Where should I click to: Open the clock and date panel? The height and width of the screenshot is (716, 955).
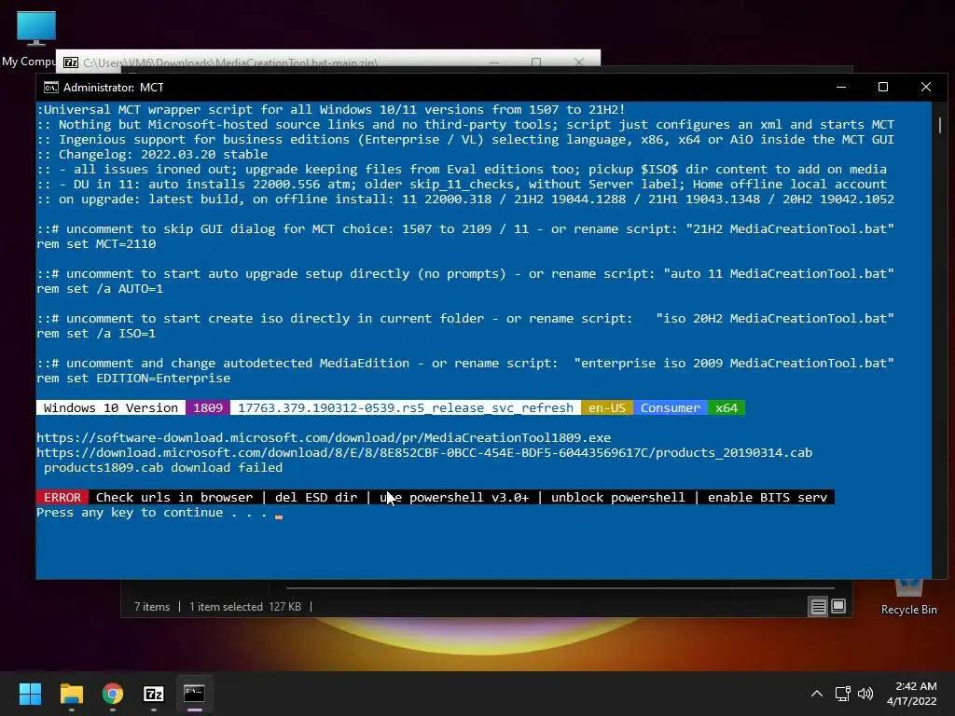912,694
